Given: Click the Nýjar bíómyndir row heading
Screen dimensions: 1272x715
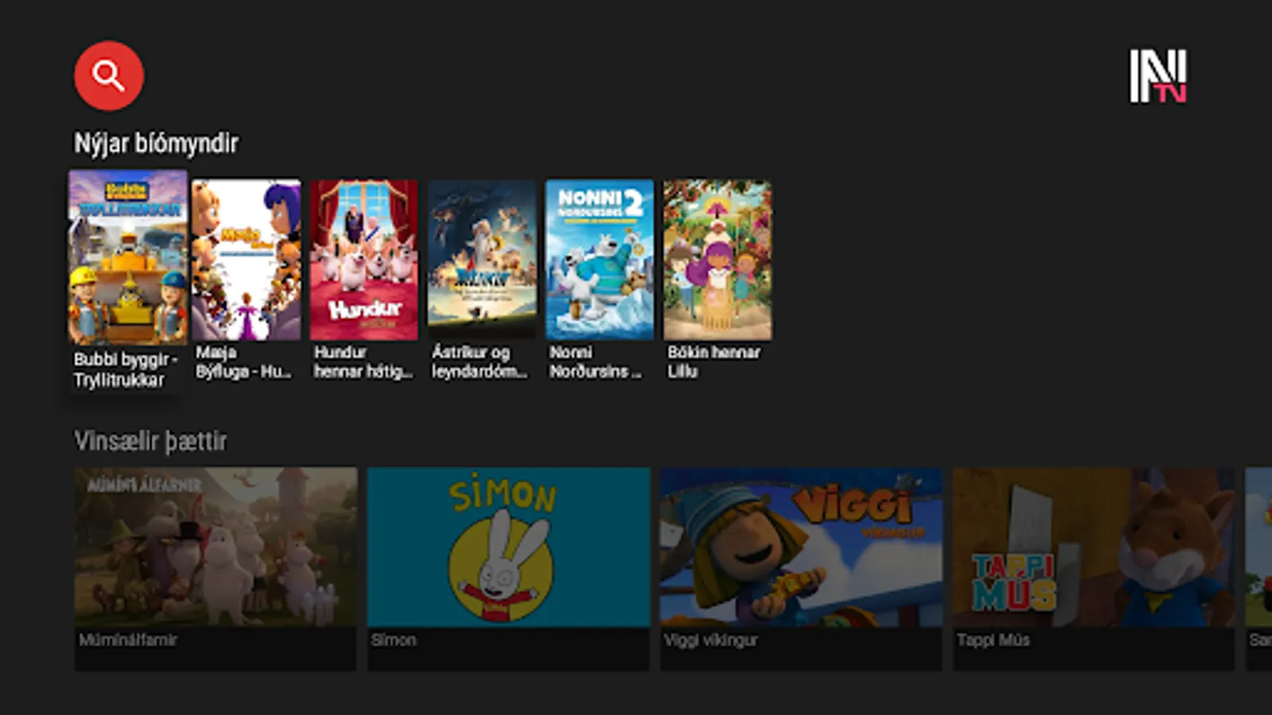Looking at the screenshot, I should click(x=156, y=144).
